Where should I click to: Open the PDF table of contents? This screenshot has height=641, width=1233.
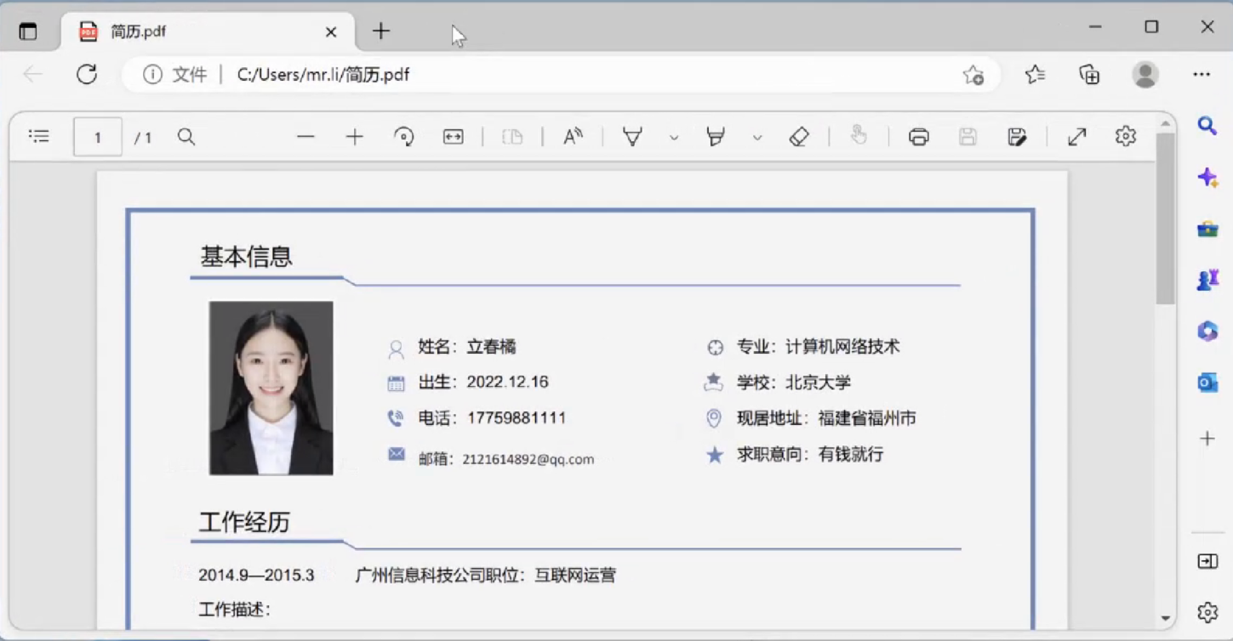click(x=39, y=136)
